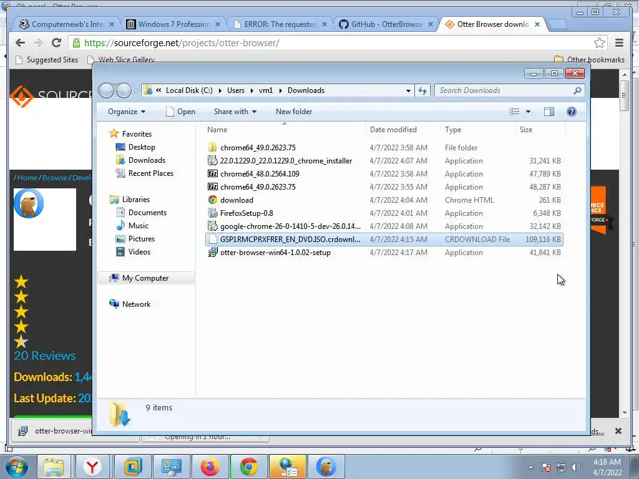
Task: Select the download Chrome HTML file
Action: (237, 200)
